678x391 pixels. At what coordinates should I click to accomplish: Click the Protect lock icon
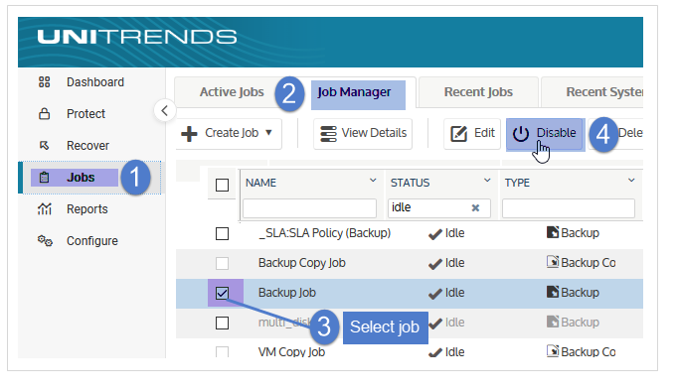[x=44, y=114]
